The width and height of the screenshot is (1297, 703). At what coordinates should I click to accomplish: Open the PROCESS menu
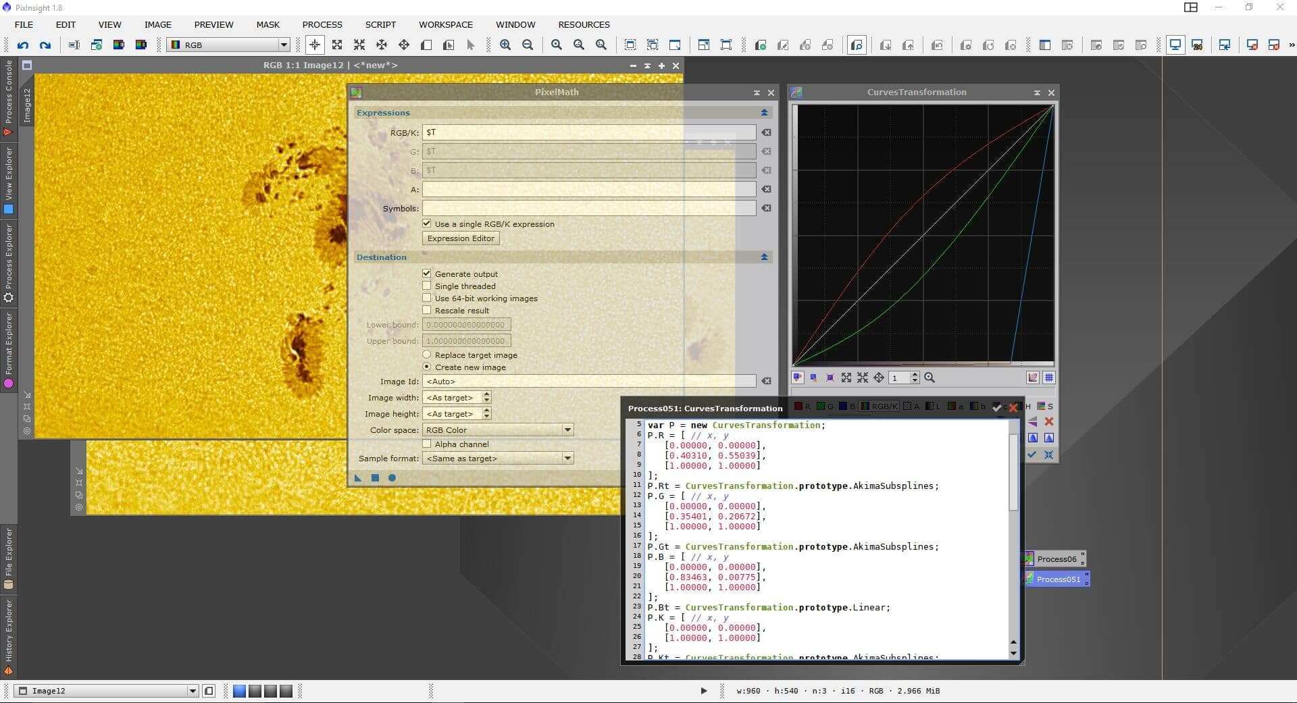tap(322, 24)
